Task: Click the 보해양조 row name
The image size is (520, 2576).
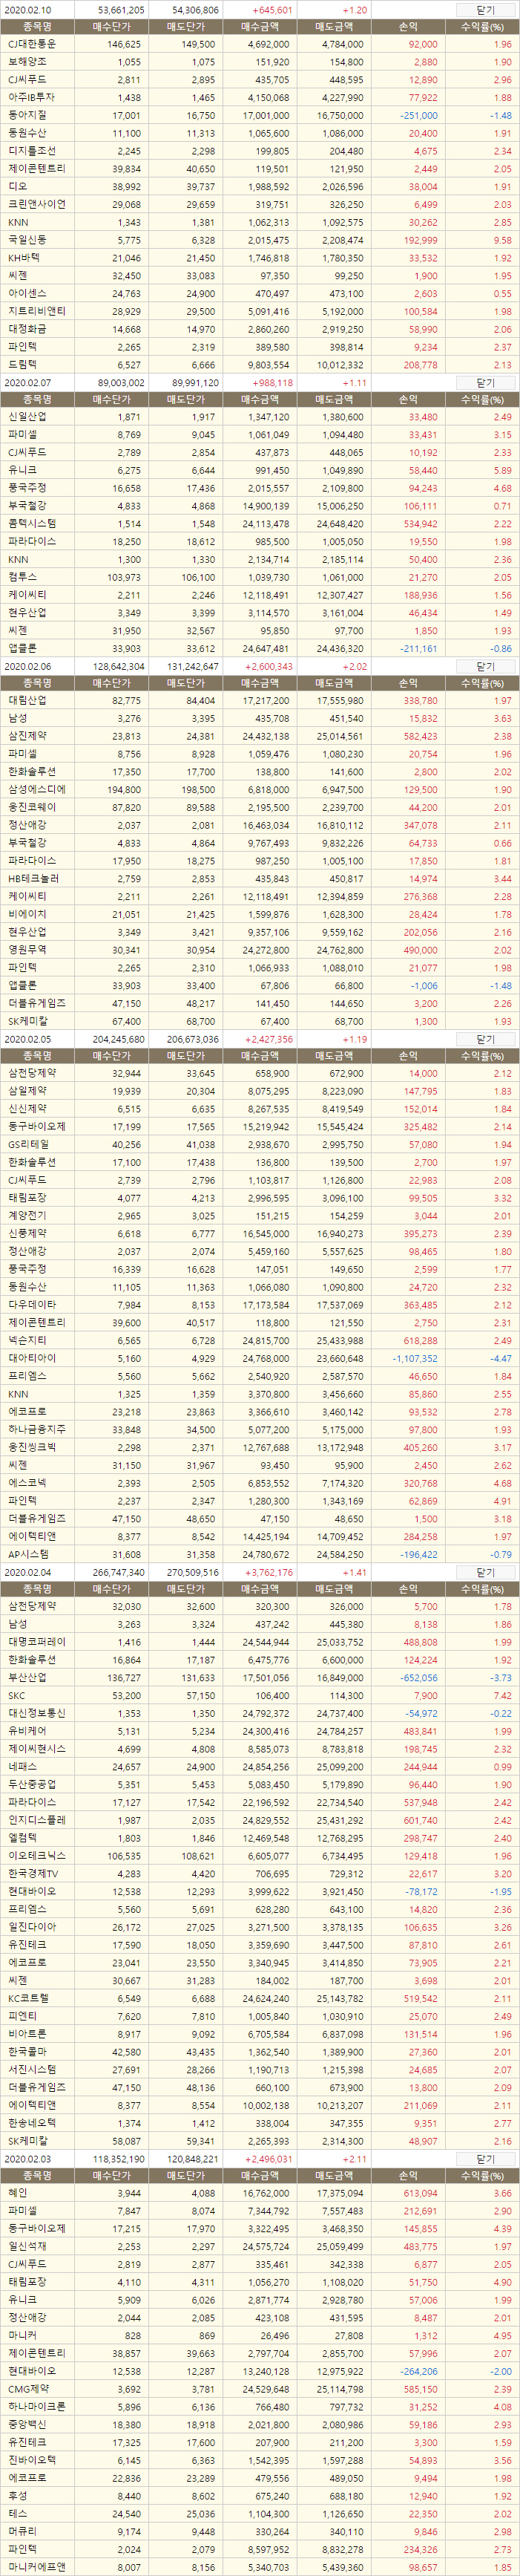Action: [x=26, y=62]
